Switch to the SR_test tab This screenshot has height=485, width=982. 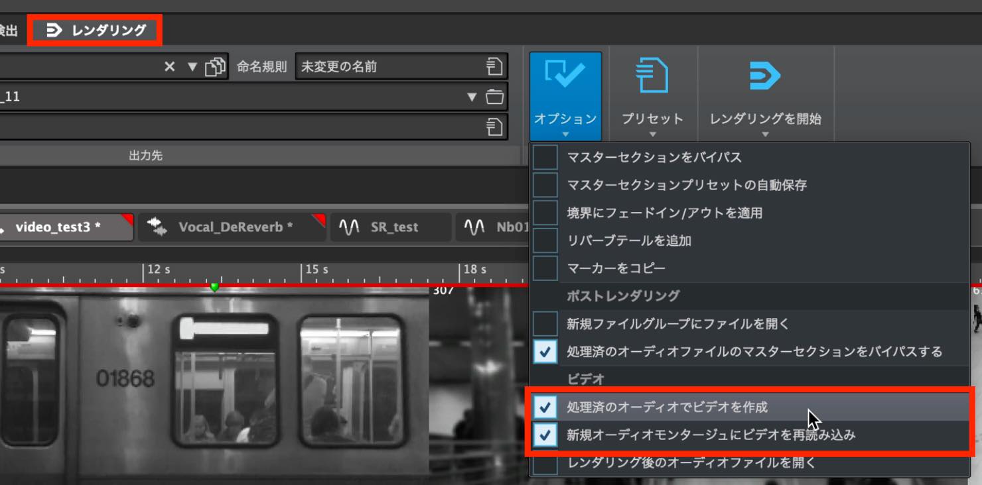[391, 227]
